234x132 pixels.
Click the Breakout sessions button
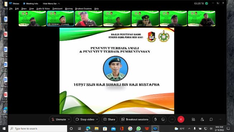coord(135,119)
